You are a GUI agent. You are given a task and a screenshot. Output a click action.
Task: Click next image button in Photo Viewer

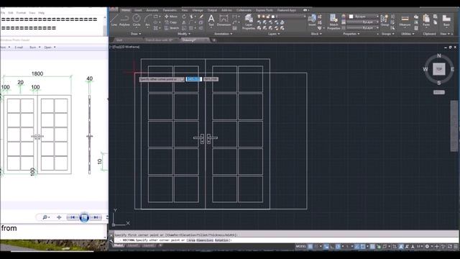pos(96,217)
